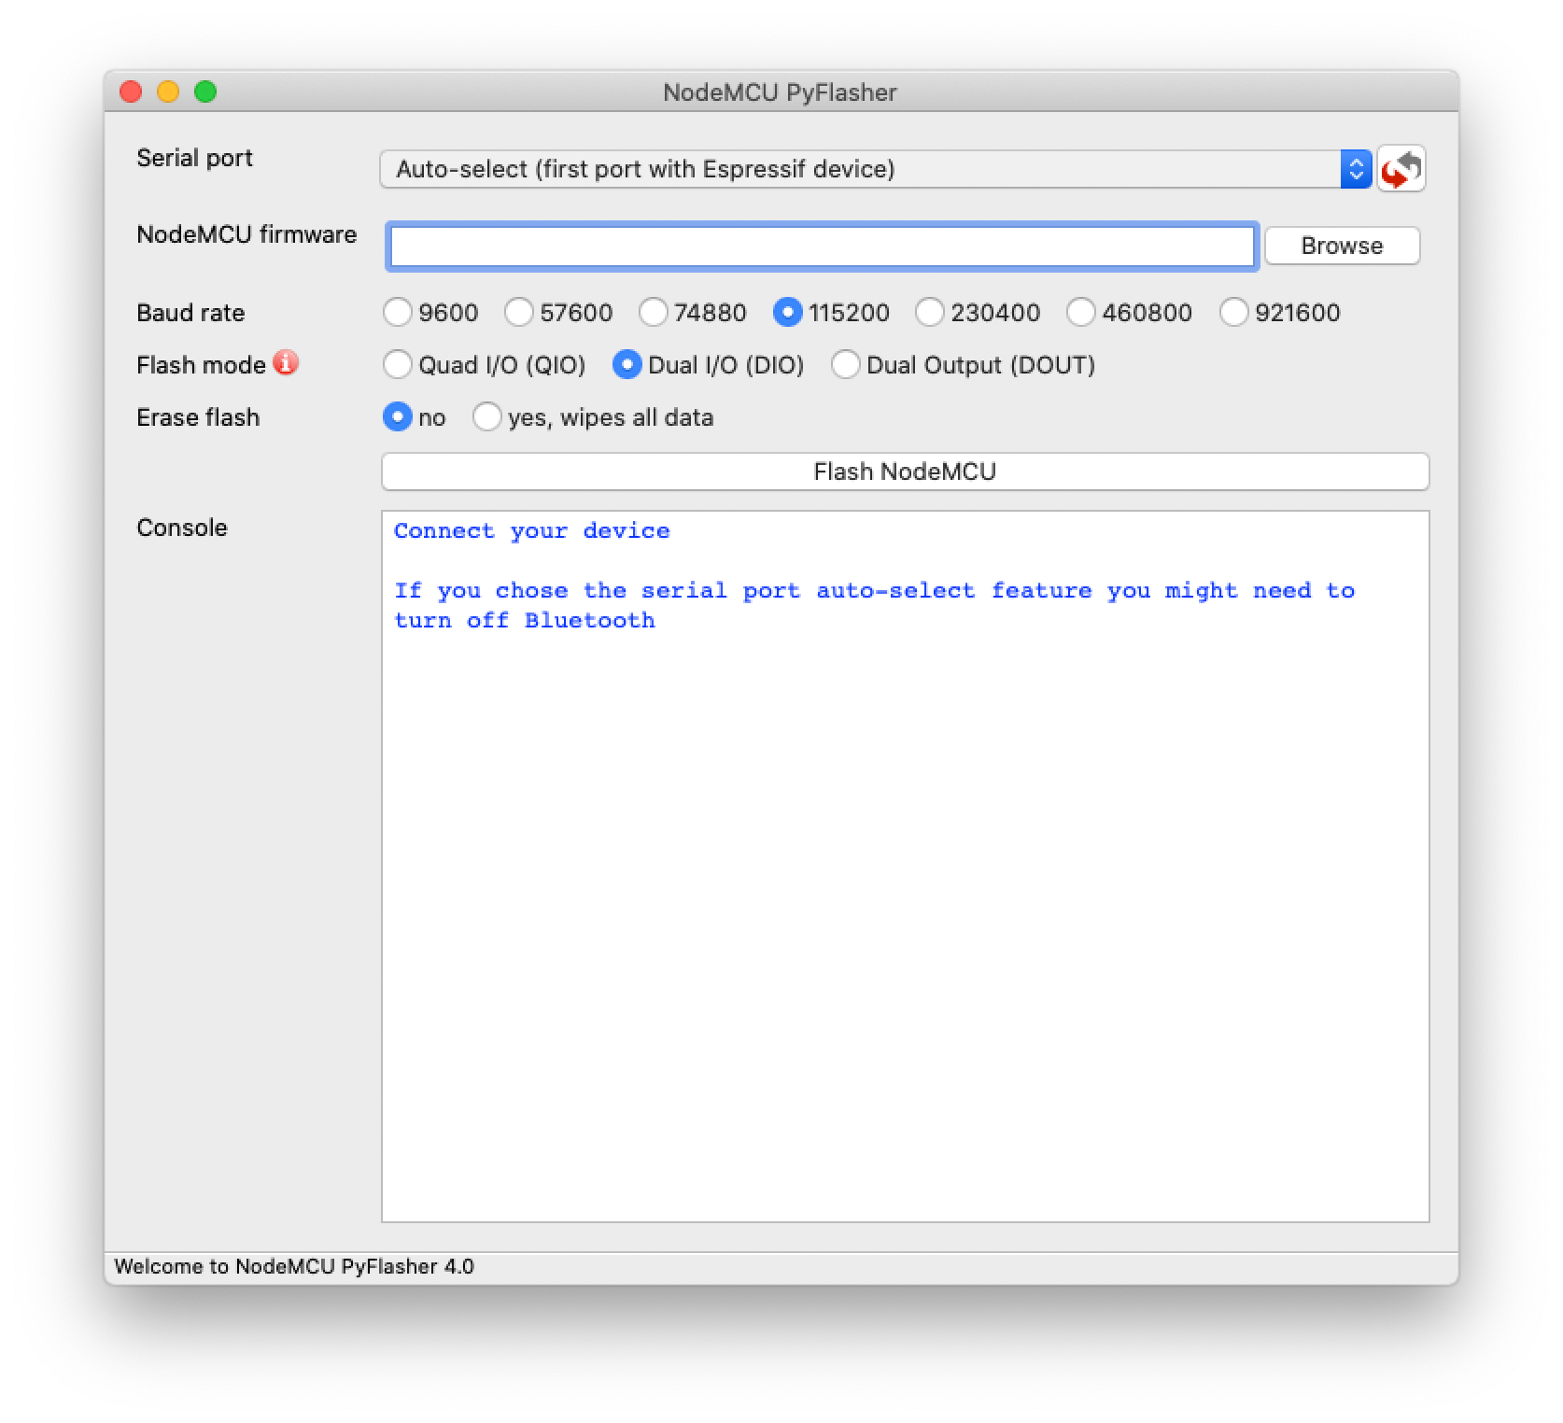Click the 'Connect your device' console line
This screenshot has width=1563, height=1423.
pos(531,530)
